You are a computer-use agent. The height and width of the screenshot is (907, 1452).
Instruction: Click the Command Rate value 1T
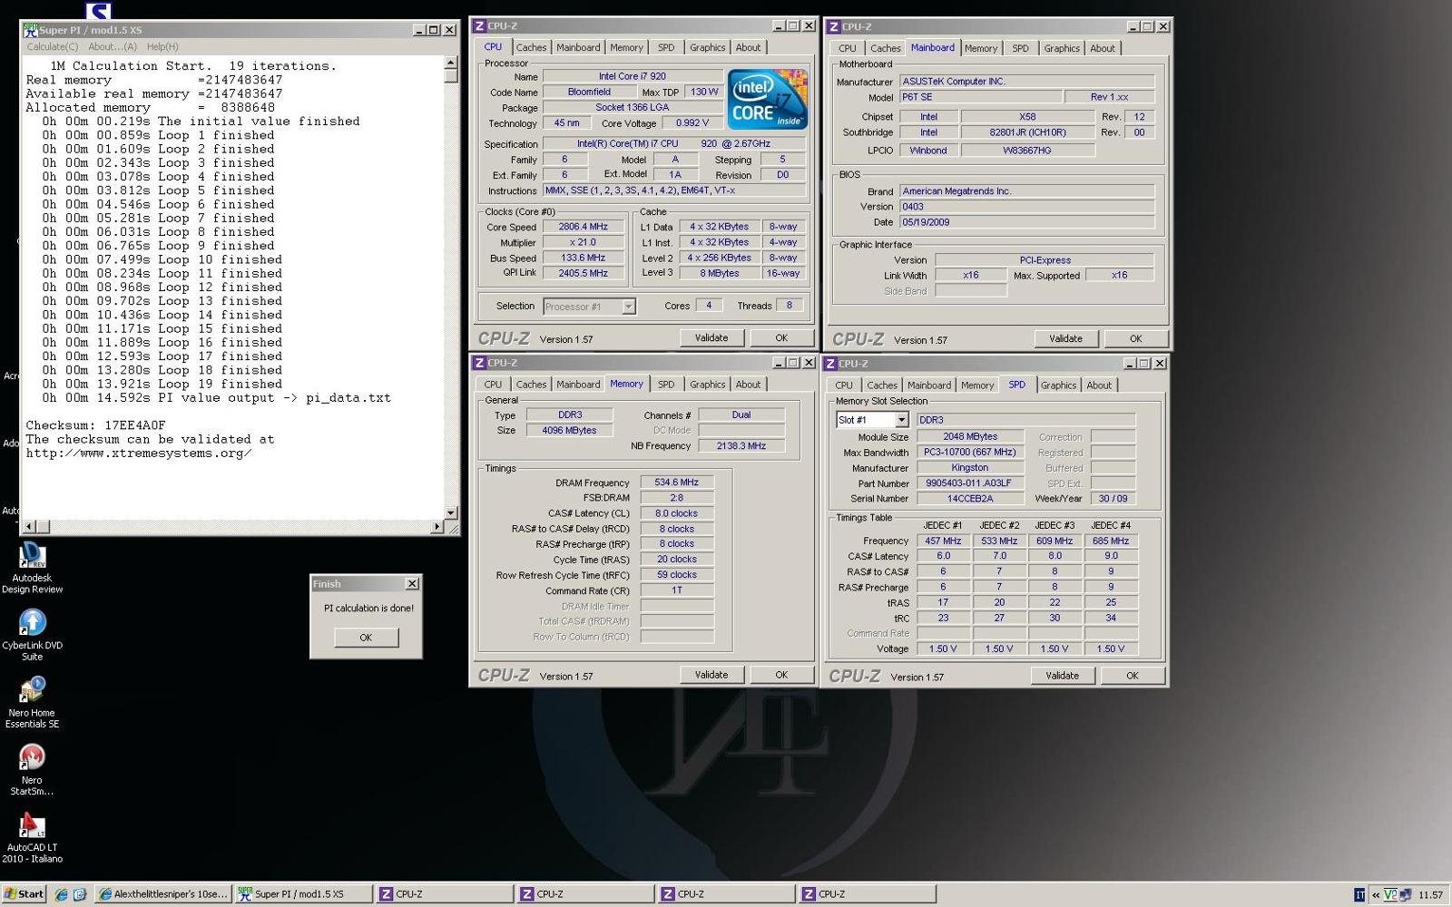point(677,590)
